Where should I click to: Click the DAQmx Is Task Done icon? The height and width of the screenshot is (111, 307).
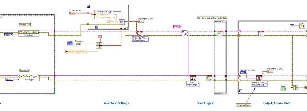click(x=261, y=33)
